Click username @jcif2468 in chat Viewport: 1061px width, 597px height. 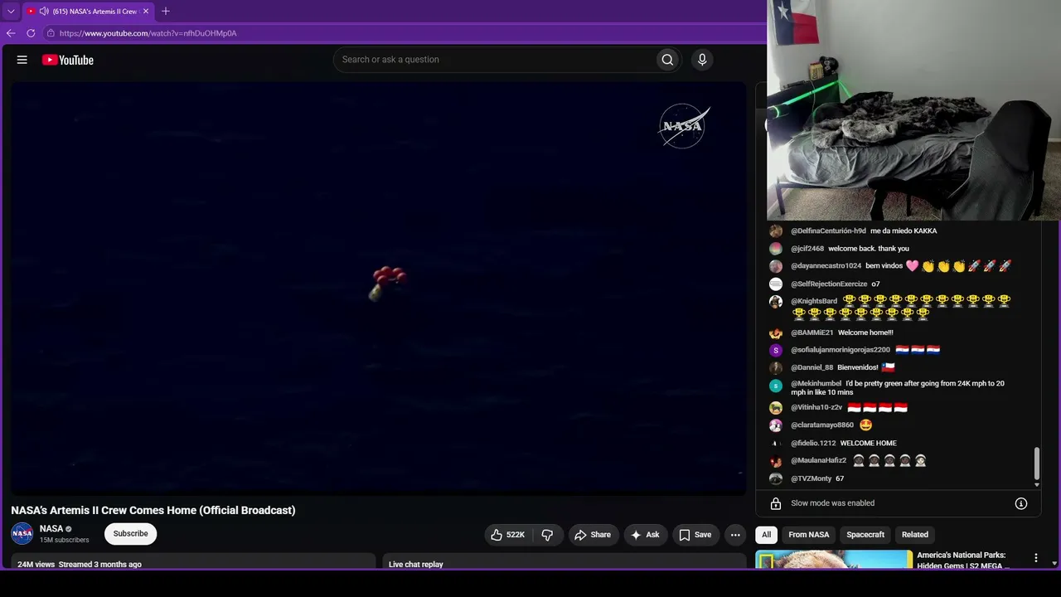(807, 249)
